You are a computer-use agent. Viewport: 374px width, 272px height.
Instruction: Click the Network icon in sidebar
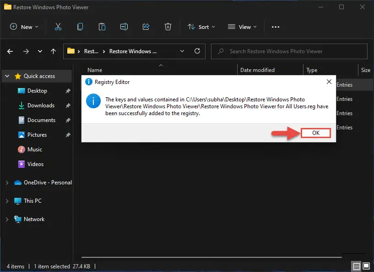[x=18, y=219]
